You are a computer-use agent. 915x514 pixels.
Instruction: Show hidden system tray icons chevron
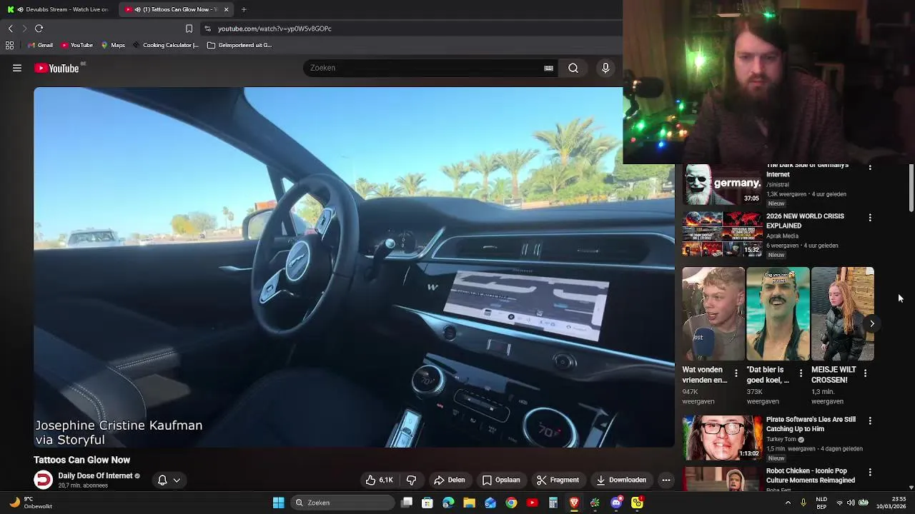click(x=788, y=503)
